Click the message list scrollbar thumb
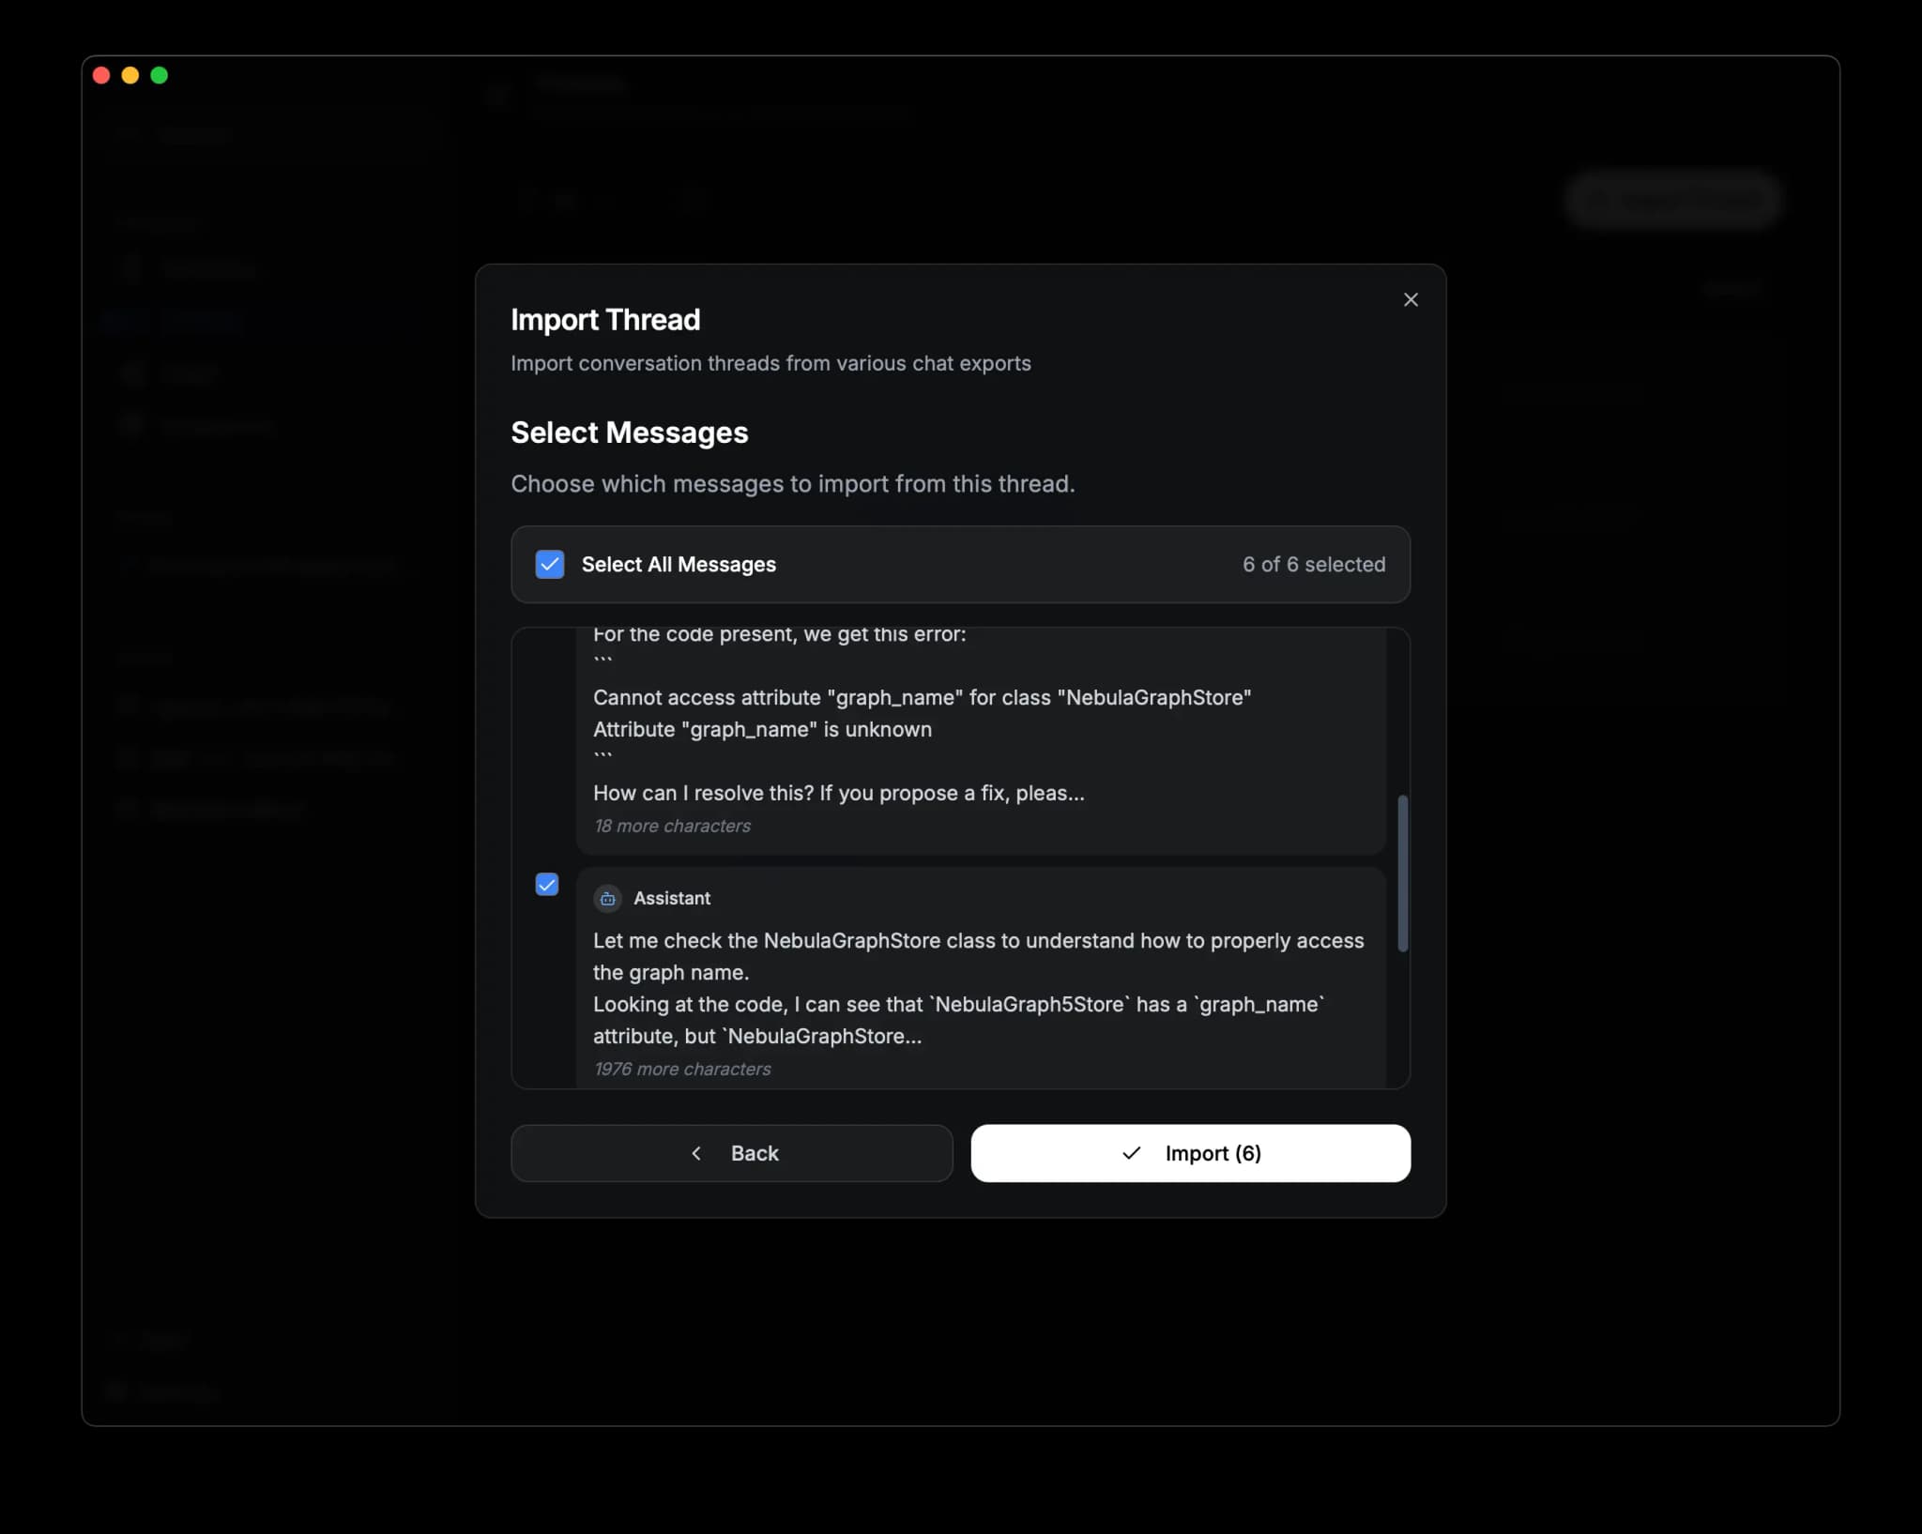Screen dimensions: 1922x1534 tap(1402, 873)
